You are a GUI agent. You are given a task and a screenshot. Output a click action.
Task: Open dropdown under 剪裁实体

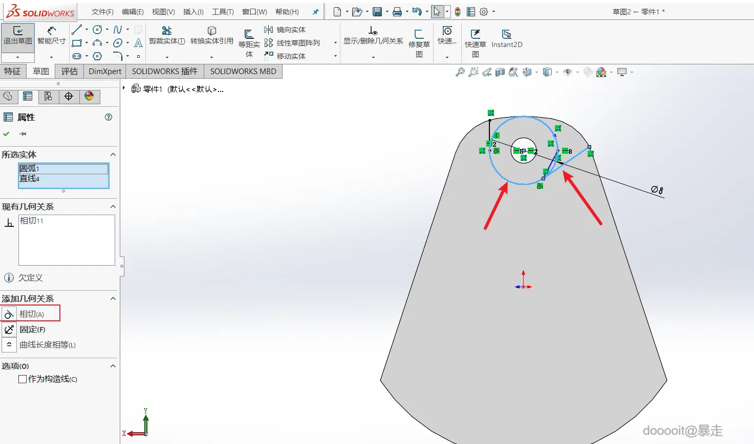[x=167, y=57]
